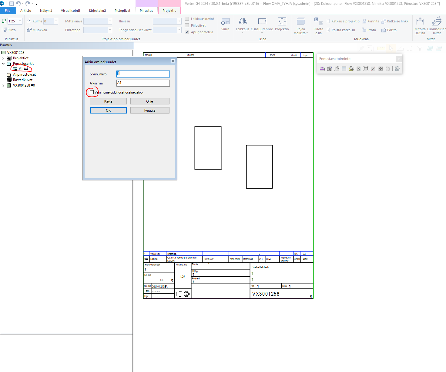Open the Visualisointi tab
Screen dimensions: 446x372
tap(70, 11)
